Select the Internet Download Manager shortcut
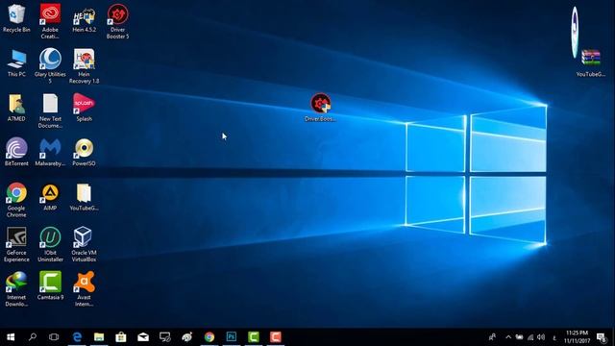 tap(16, 289)
